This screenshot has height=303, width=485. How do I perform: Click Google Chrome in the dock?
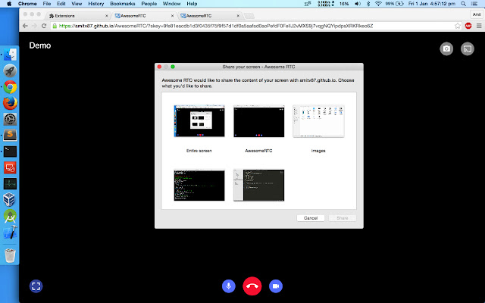tap(10, 87)
